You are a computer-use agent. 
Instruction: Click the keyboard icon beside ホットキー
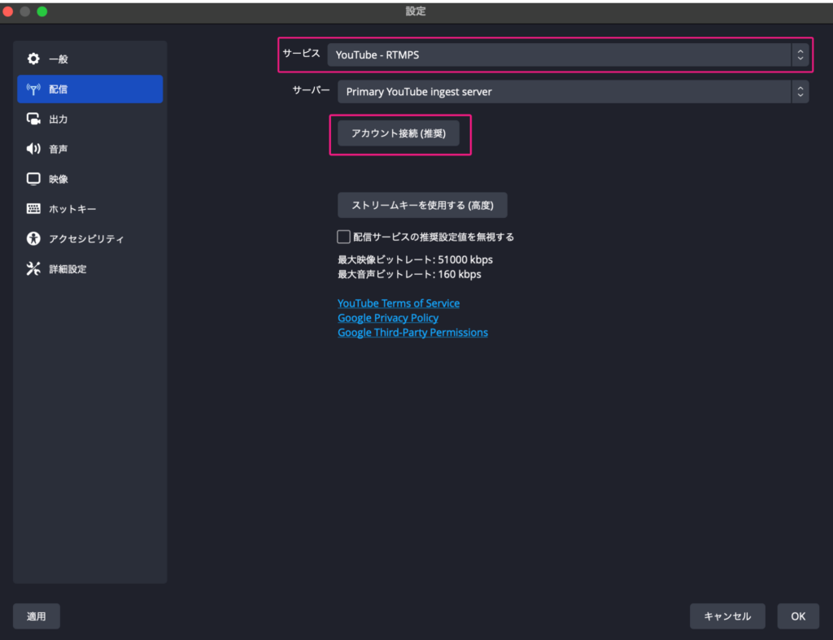(x=33, y=209)
